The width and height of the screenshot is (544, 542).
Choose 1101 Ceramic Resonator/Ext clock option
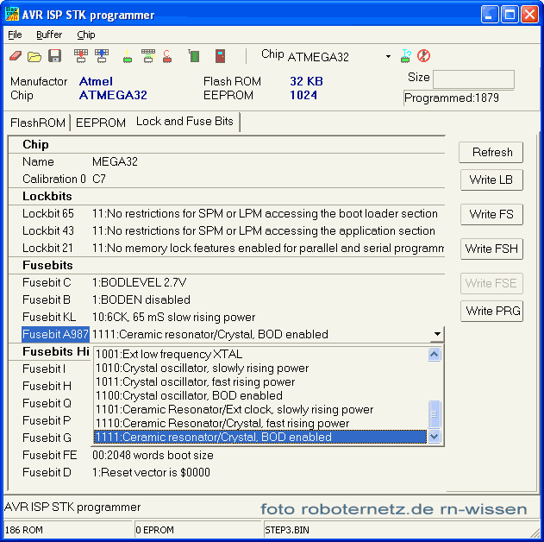(233, 409)
